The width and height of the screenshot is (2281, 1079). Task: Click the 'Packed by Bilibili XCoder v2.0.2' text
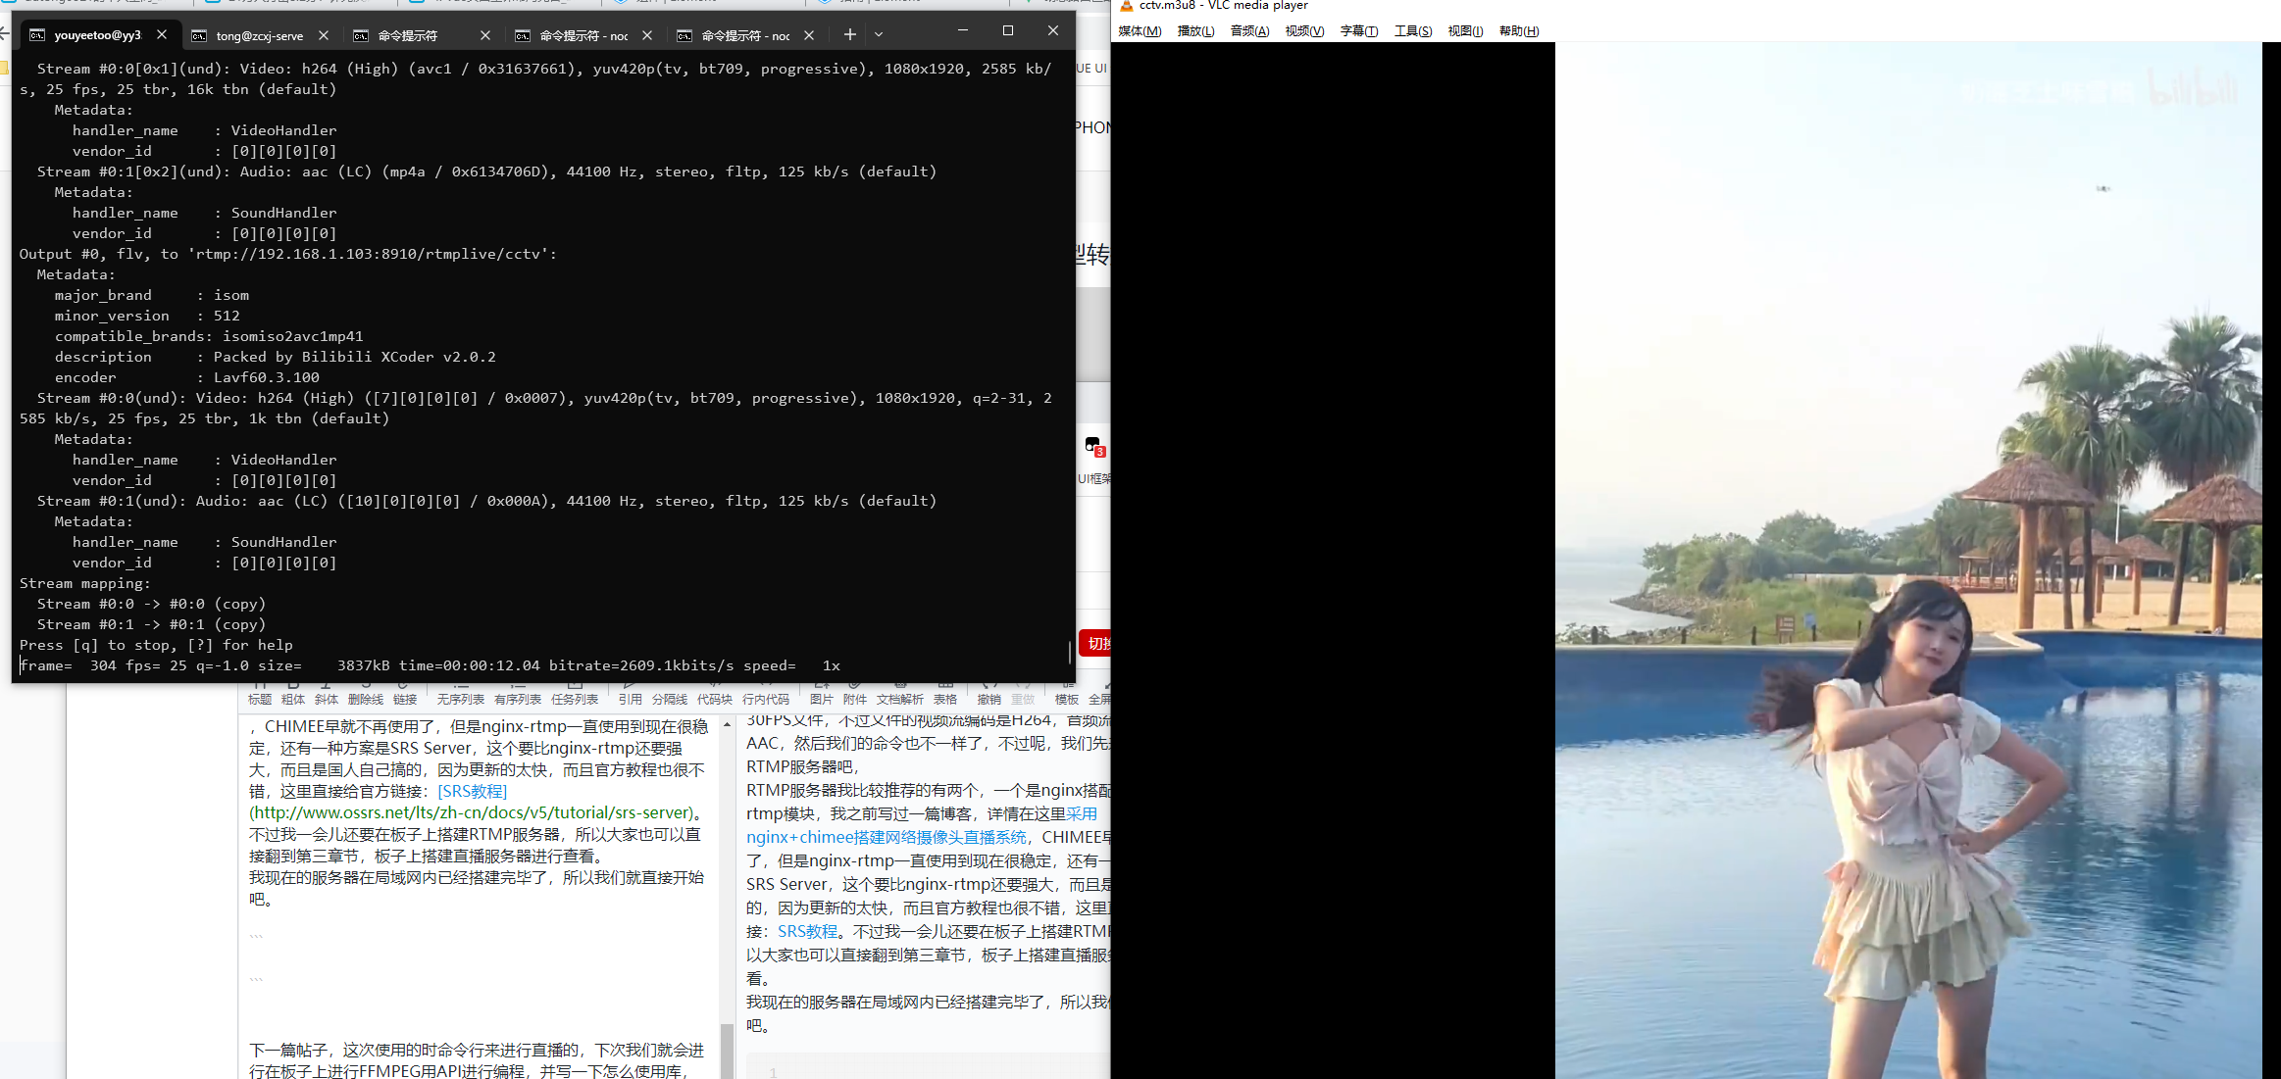pos(355,357)
